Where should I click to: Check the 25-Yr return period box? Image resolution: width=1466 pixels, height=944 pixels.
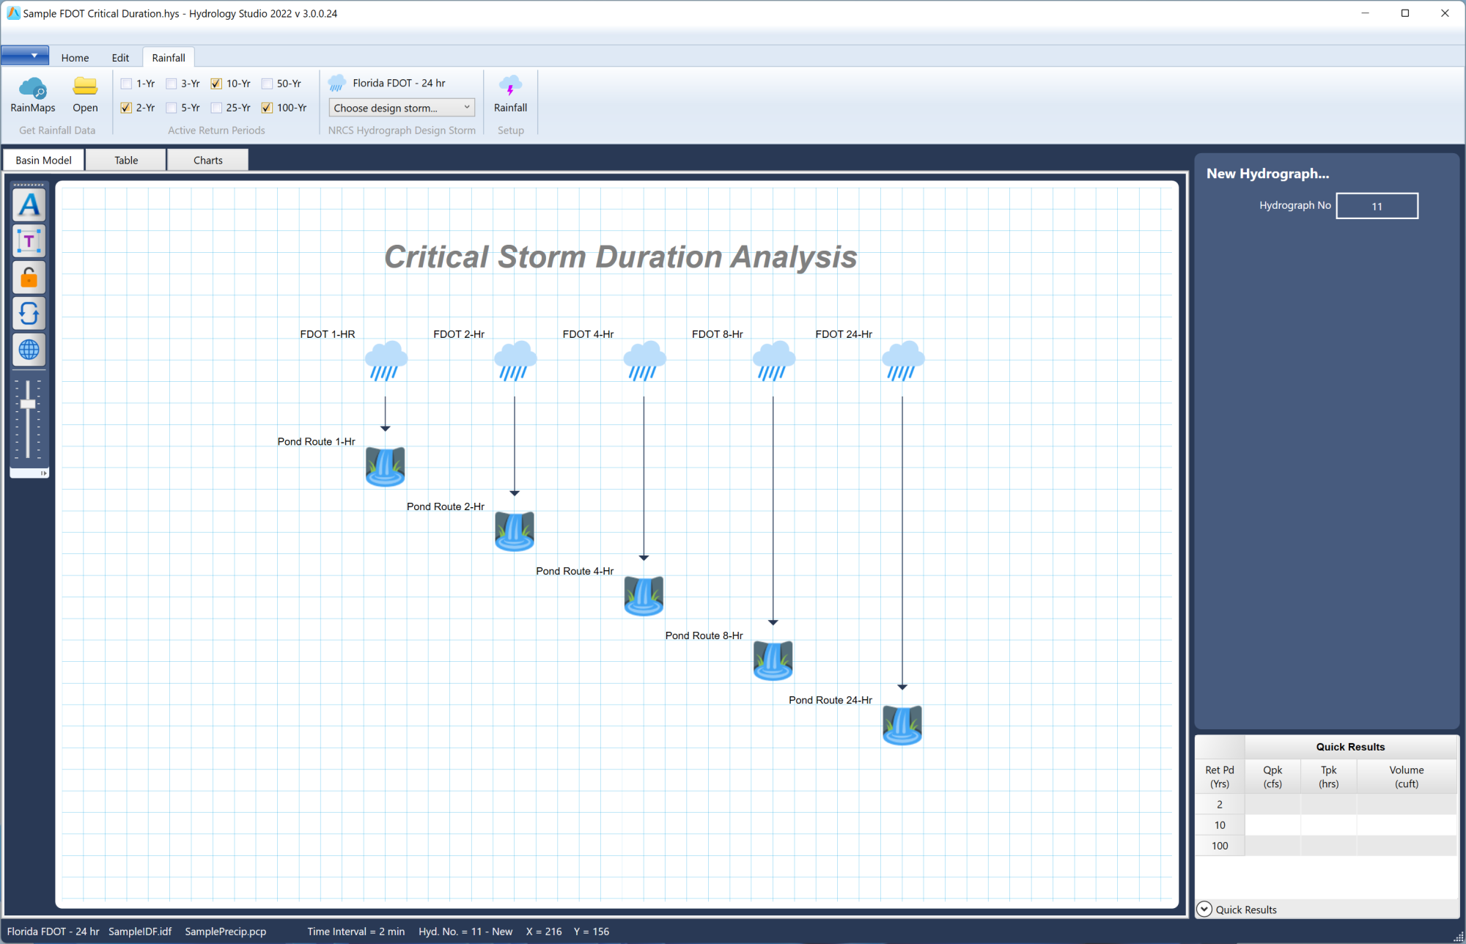216,108
